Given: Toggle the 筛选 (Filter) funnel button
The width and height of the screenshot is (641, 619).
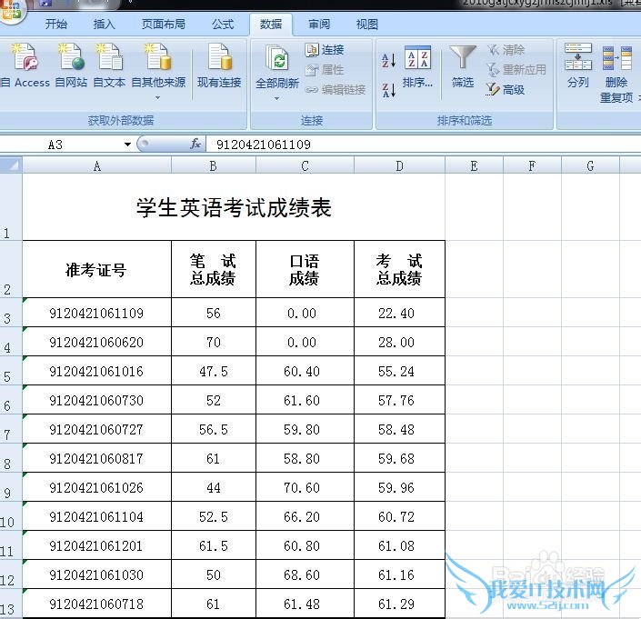Looking at the screenshot, I should 463,65.
